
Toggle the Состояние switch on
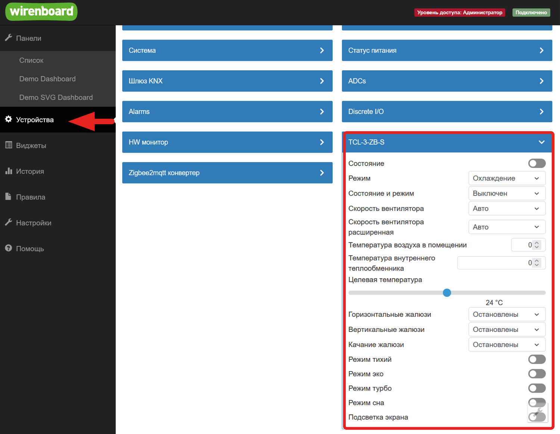coord(536,163)
